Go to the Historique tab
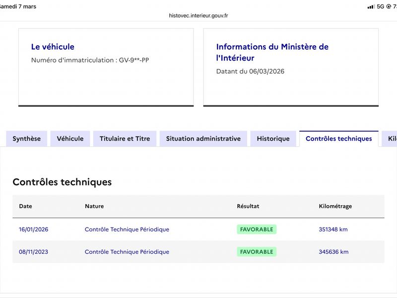 coord(273,139)
